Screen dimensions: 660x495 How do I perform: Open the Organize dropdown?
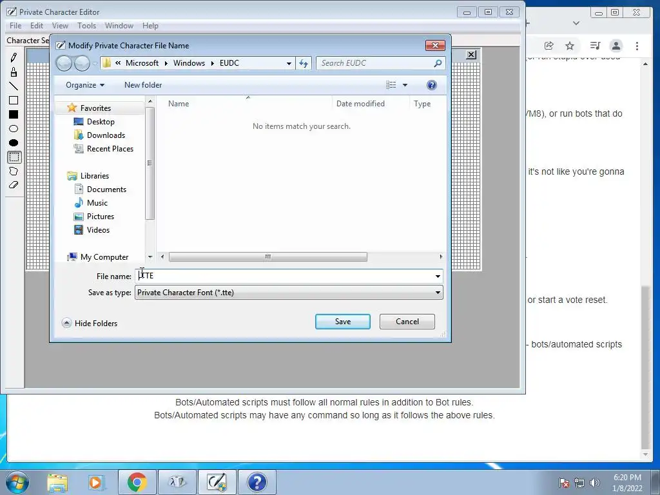[84, 85]
